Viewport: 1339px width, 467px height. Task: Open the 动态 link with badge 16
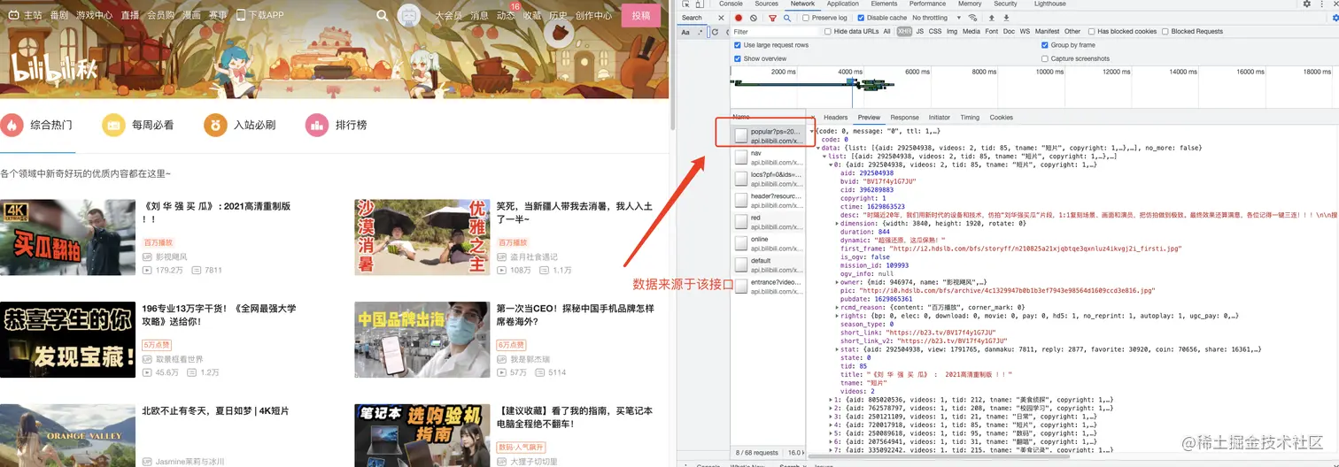click(506, 15)
